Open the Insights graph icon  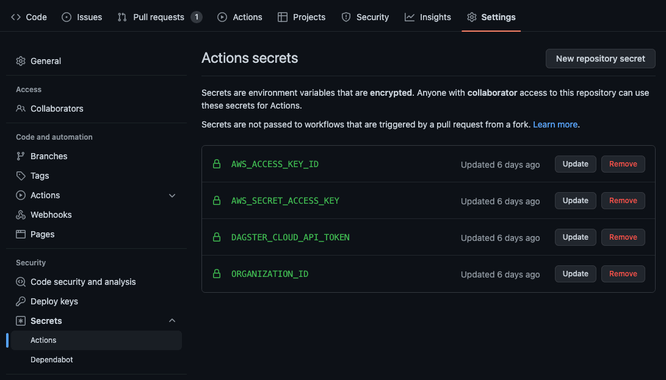(x=409, y=17)
